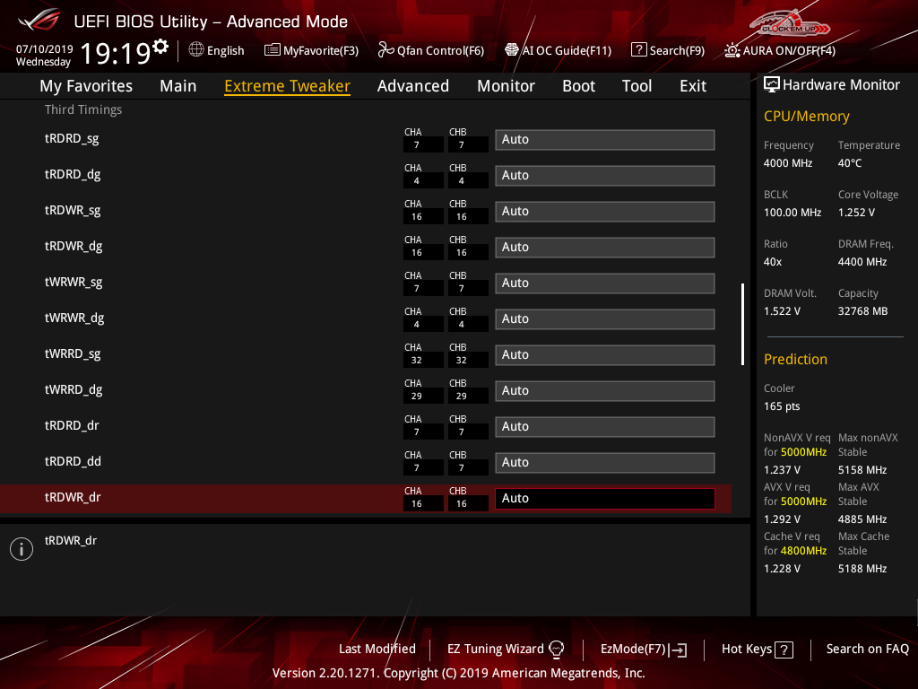Select the tWRWR_dg Auto input field
This screenshot has width=918, height=689.
[x=604, y=319]
